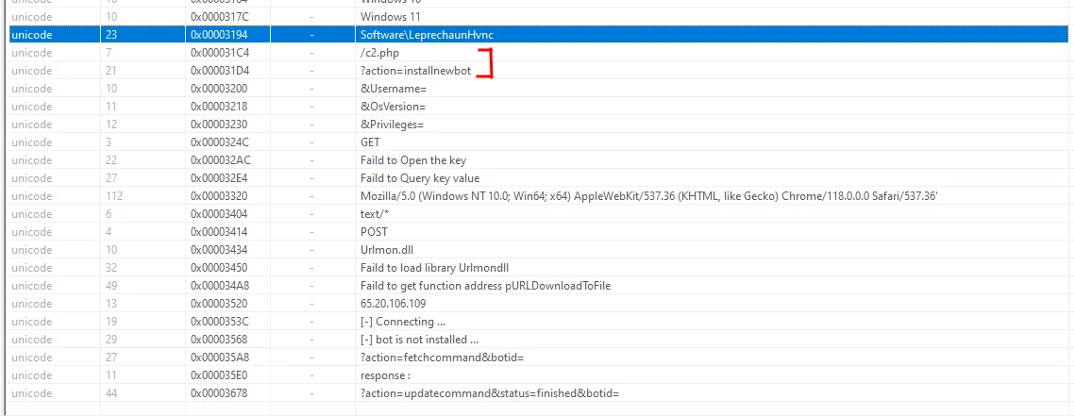Select the ?action=installnewbot string
Screen dimensions: 1074x416
[415, 71]
